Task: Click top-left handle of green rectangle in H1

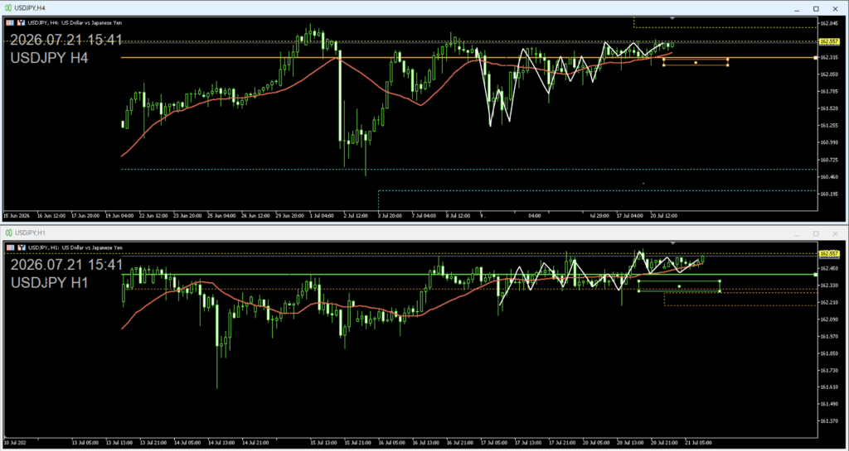Action: (x=639, y=281)
